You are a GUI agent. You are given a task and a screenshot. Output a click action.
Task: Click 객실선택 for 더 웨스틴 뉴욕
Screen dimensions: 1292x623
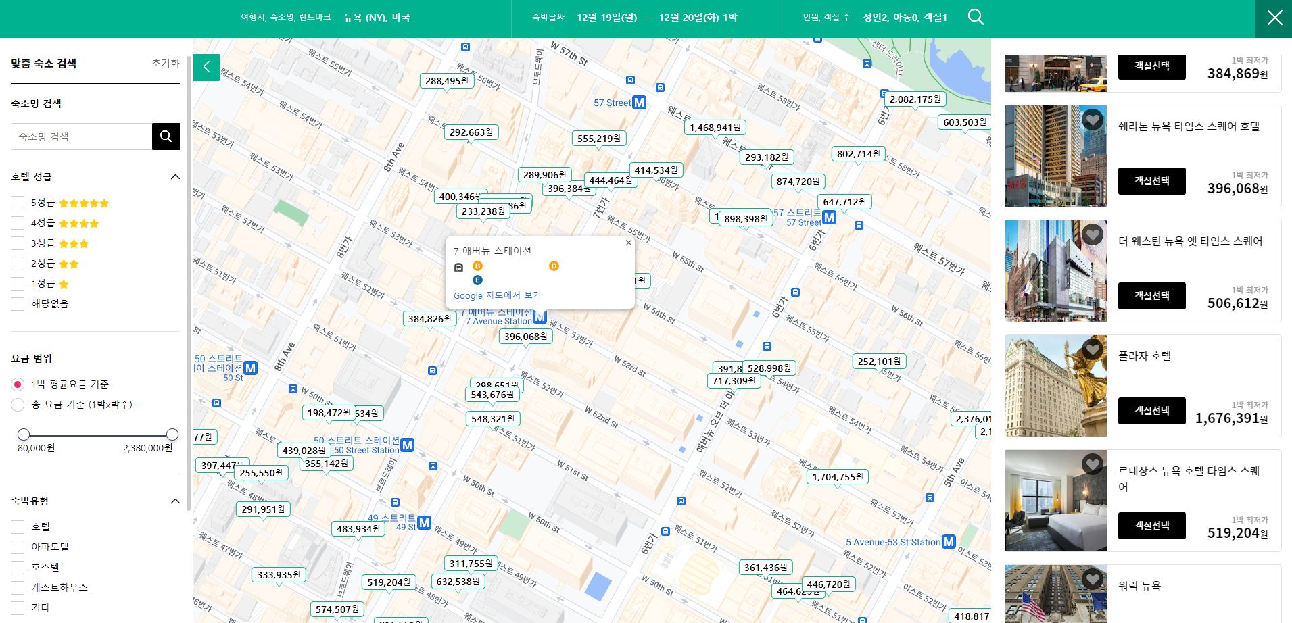1152,296
